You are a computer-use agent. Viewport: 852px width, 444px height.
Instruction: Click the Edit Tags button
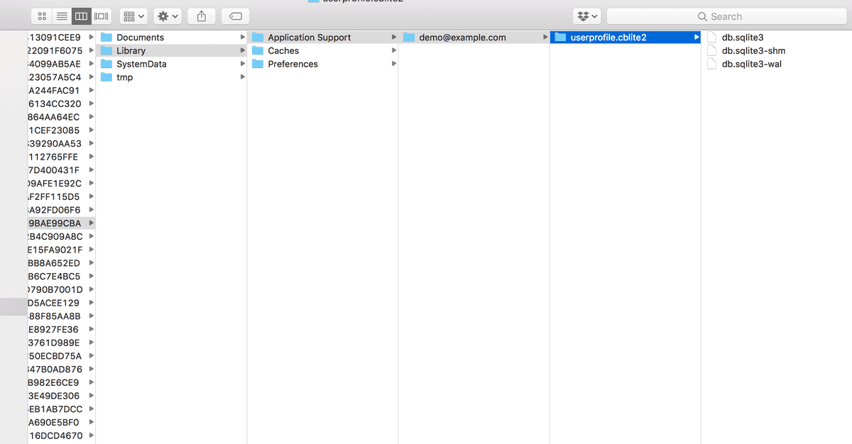236,16
